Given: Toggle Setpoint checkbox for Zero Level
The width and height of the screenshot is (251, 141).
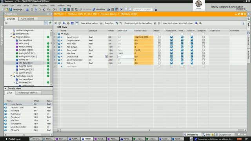Looking at the screenshot, I should point(203,50).
